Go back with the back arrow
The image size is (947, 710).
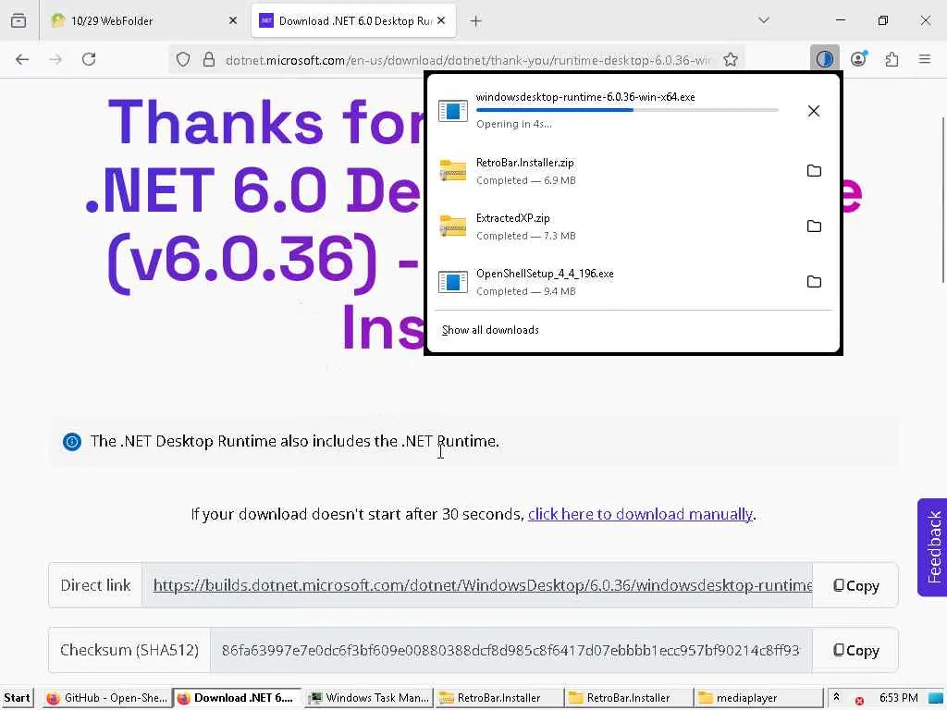point(22,59)
